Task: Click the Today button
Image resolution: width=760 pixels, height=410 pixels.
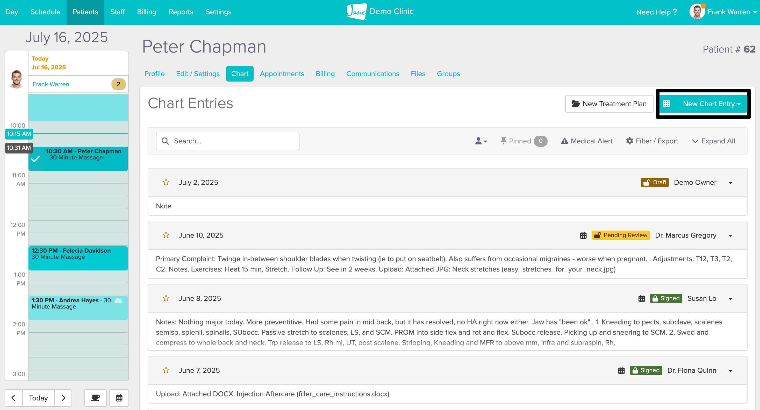Action: (38, 398)
